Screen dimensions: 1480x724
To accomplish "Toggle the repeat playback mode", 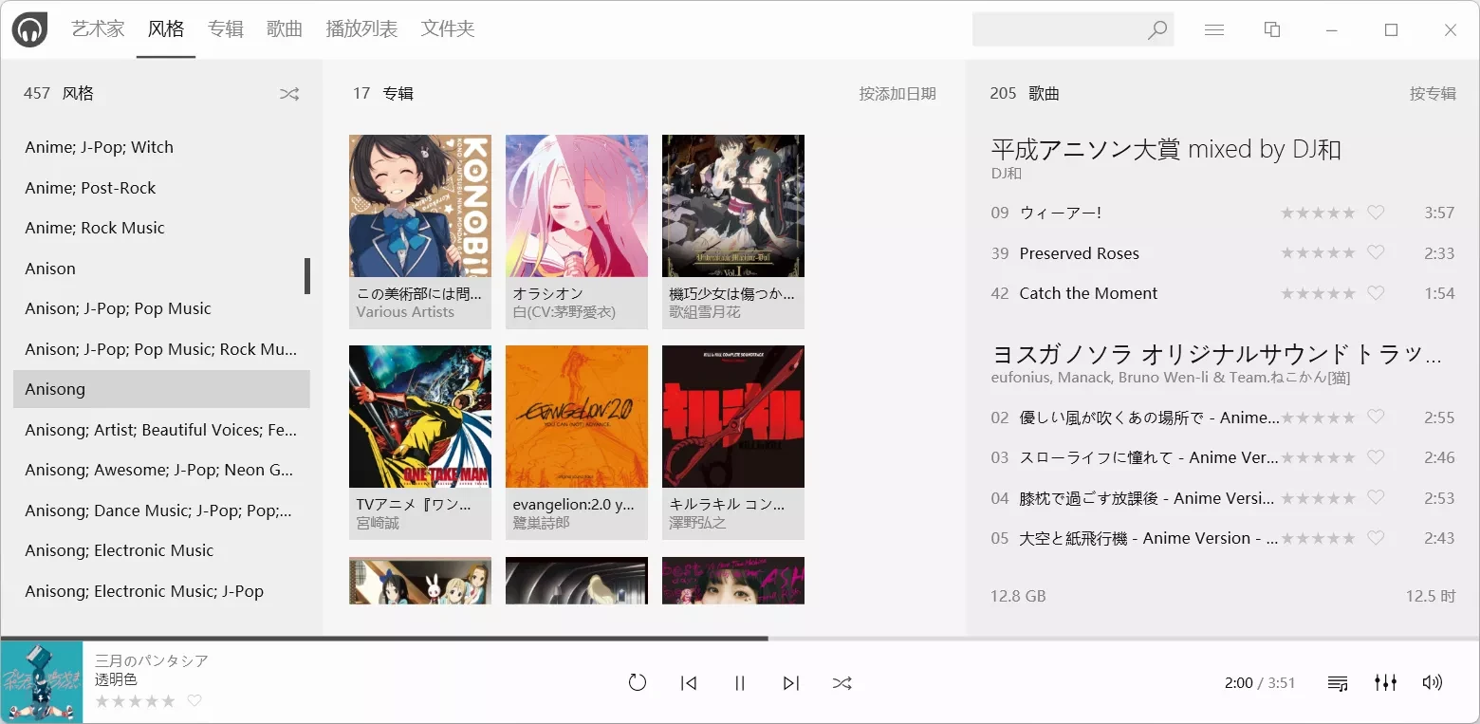I will point(638,682).
